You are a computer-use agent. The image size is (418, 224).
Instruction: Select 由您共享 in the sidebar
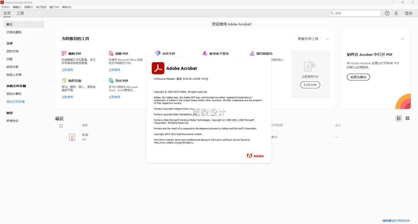(12, 67)
